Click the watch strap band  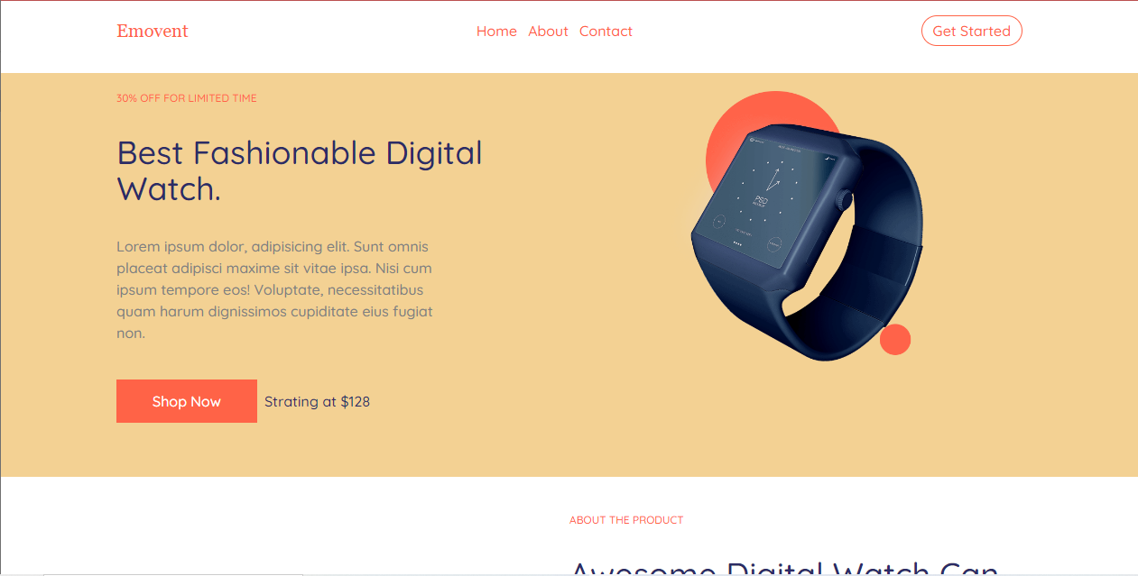tap(880, 261)
